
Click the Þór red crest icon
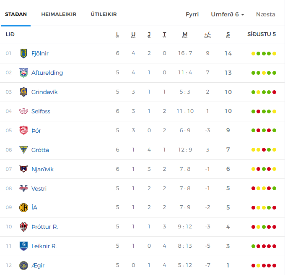[x=23, y=131]
